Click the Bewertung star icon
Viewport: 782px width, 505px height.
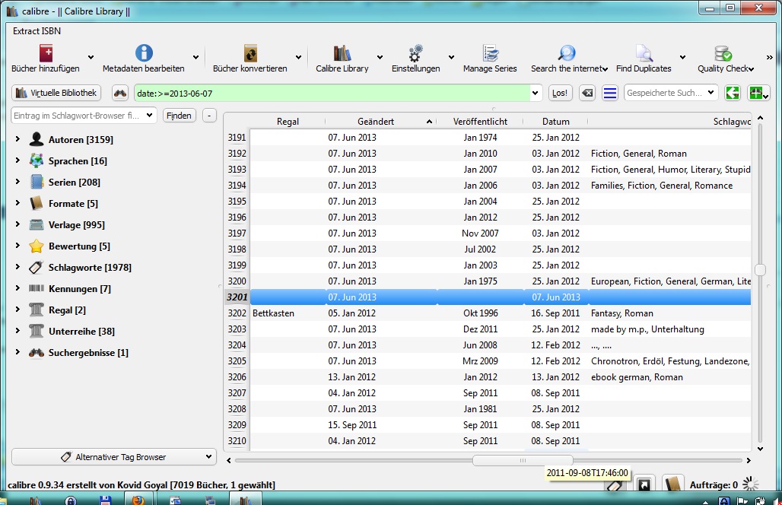click(x=37, y=246)
